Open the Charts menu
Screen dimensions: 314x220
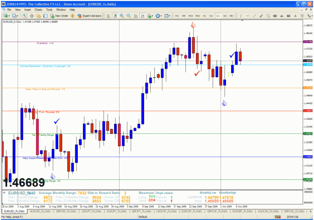pos(38,10)
